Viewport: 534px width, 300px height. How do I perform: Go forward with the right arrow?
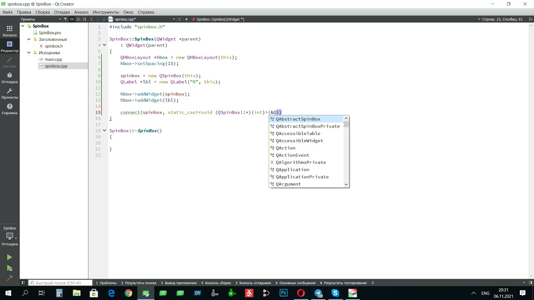[x=99, y=19]
